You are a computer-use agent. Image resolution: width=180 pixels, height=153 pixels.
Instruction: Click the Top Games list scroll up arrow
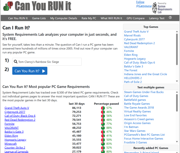177,32
